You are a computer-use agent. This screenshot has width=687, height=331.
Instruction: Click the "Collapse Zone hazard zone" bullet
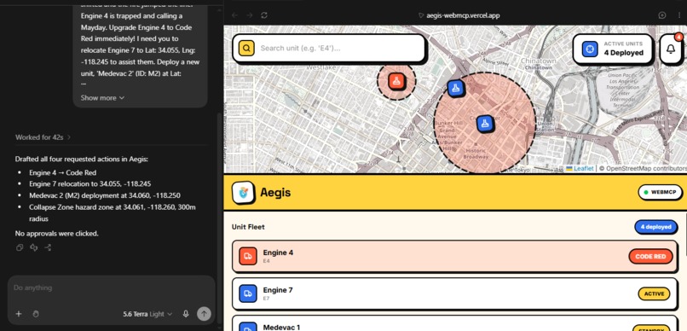pyautogui.click(x=113, y=212)
